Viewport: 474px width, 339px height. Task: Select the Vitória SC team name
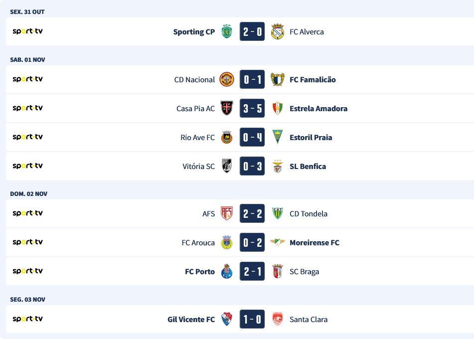click(x=198, y=166)
